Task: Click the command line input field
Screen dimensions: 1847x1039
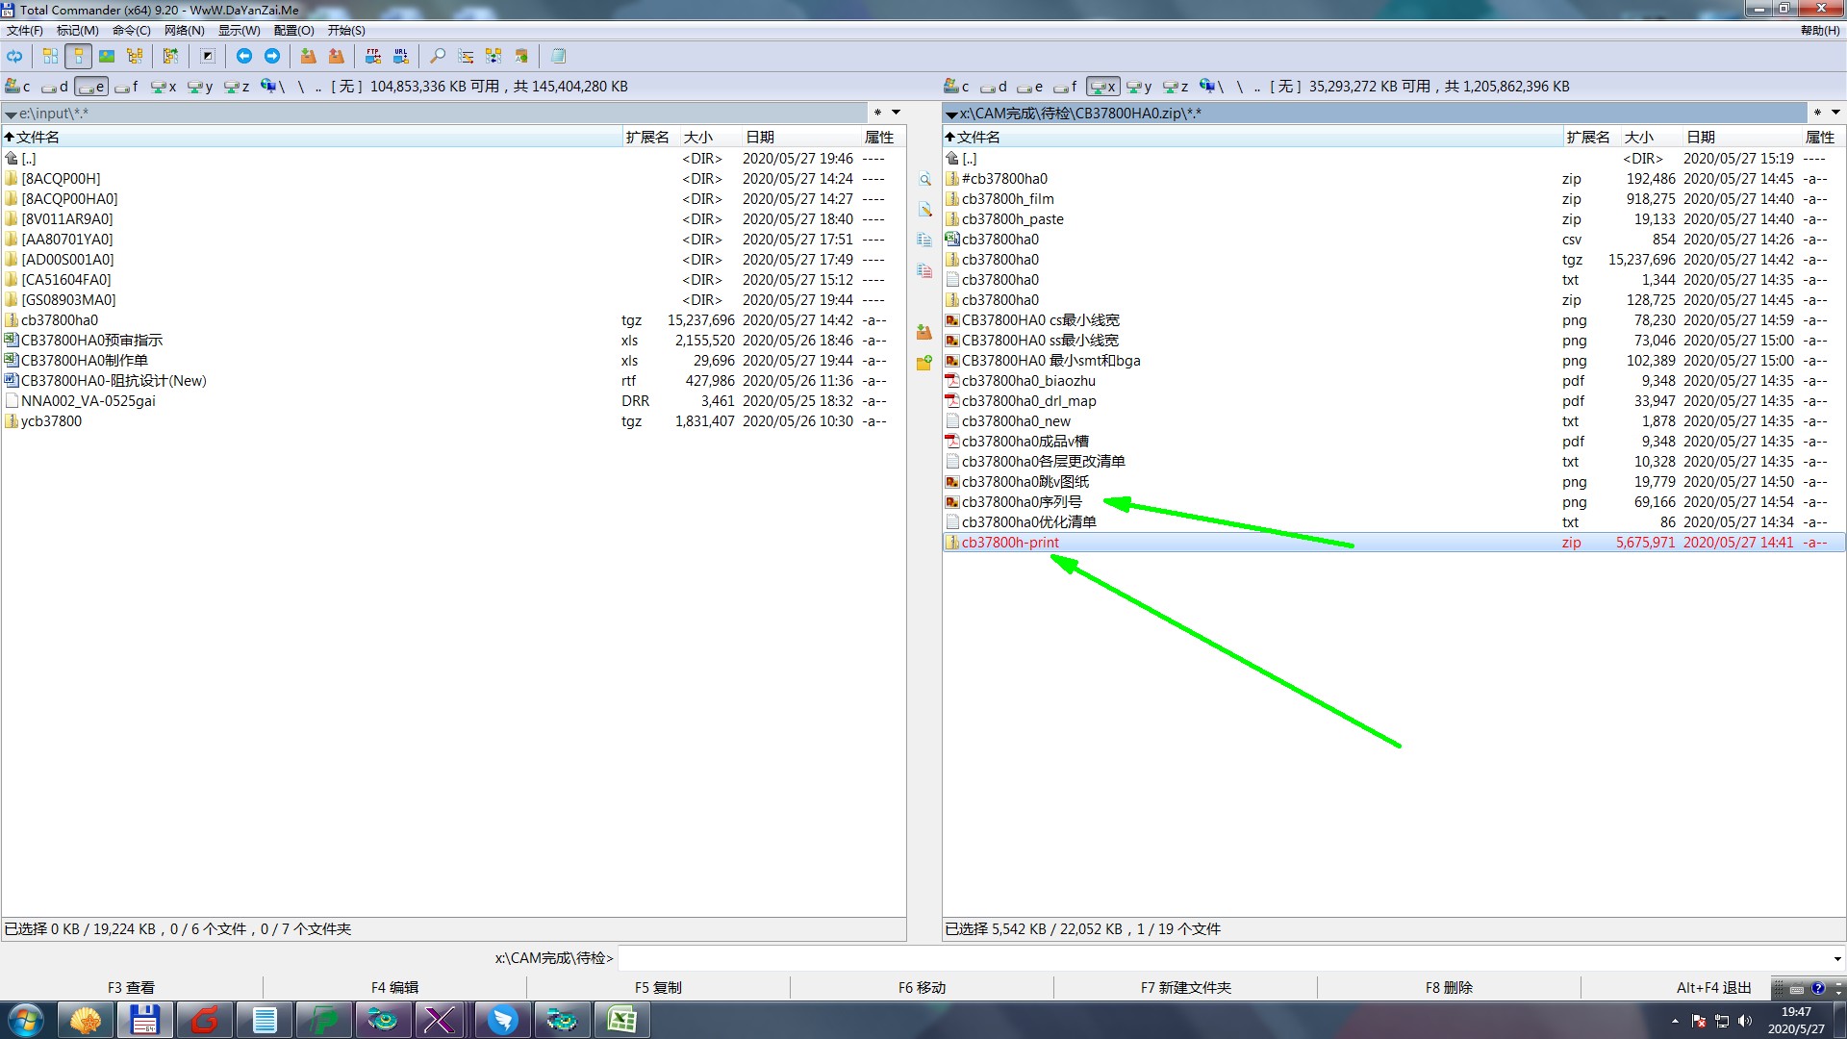Action: pos(1222,958)
